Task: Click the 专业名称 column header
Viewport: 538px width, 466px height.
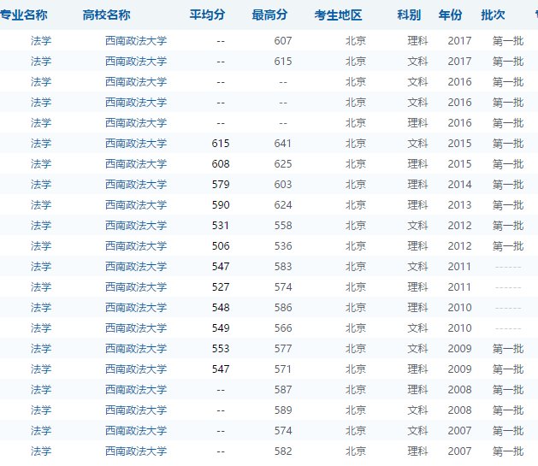Action: point(23,15)
